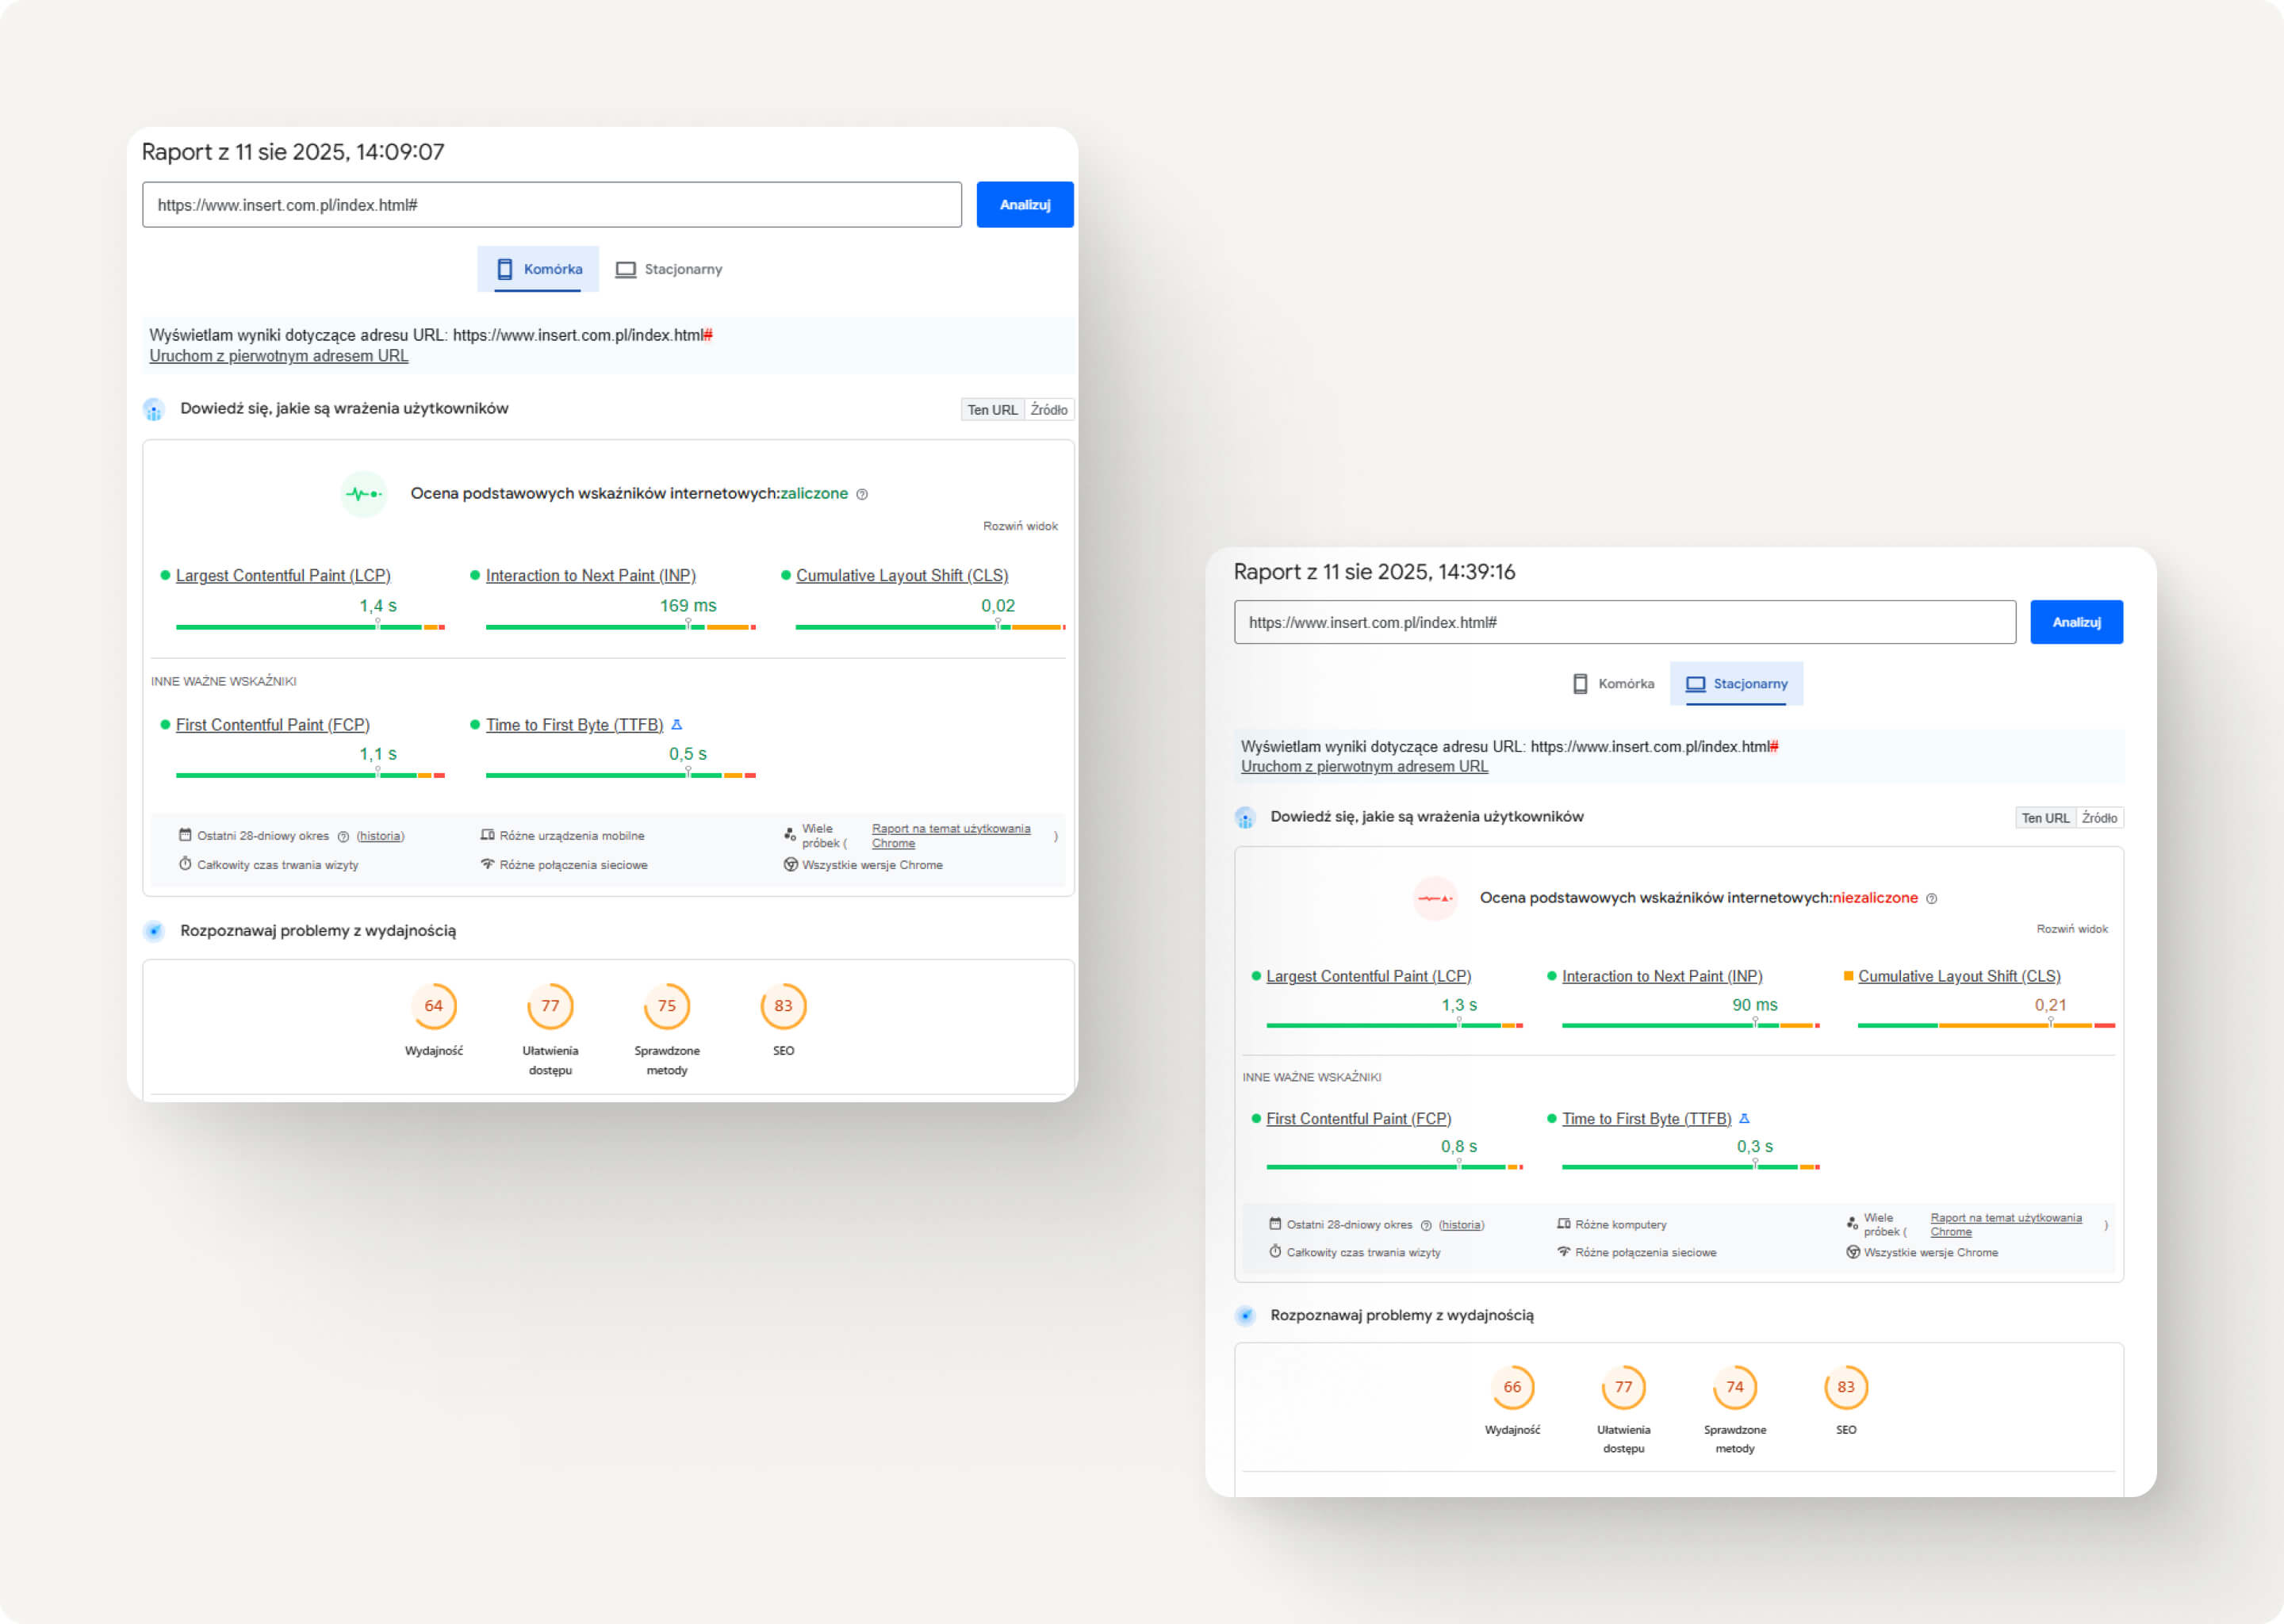Click Ułatwienia dostępu gauge in 14:09:07 report

550,1006
